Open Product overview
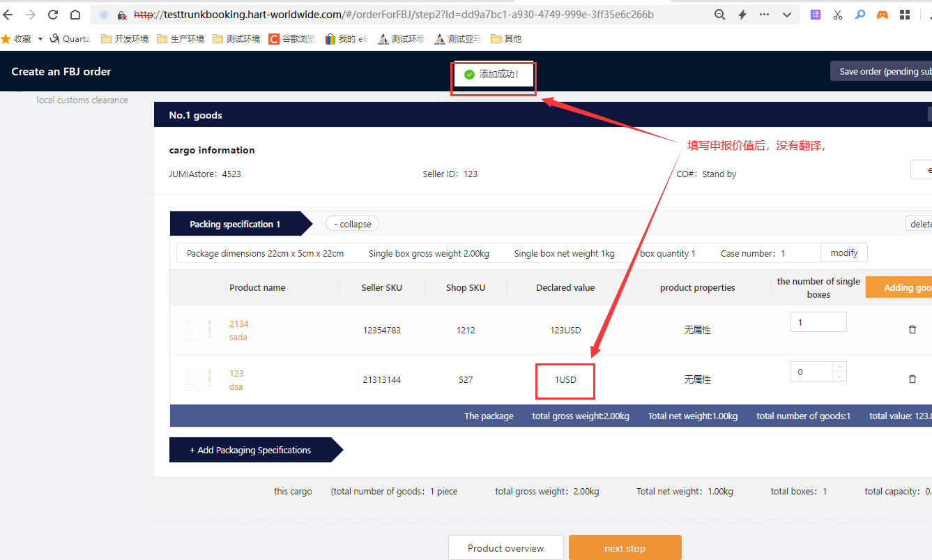This screenshot has height=560, width=932. pos(505,548)
